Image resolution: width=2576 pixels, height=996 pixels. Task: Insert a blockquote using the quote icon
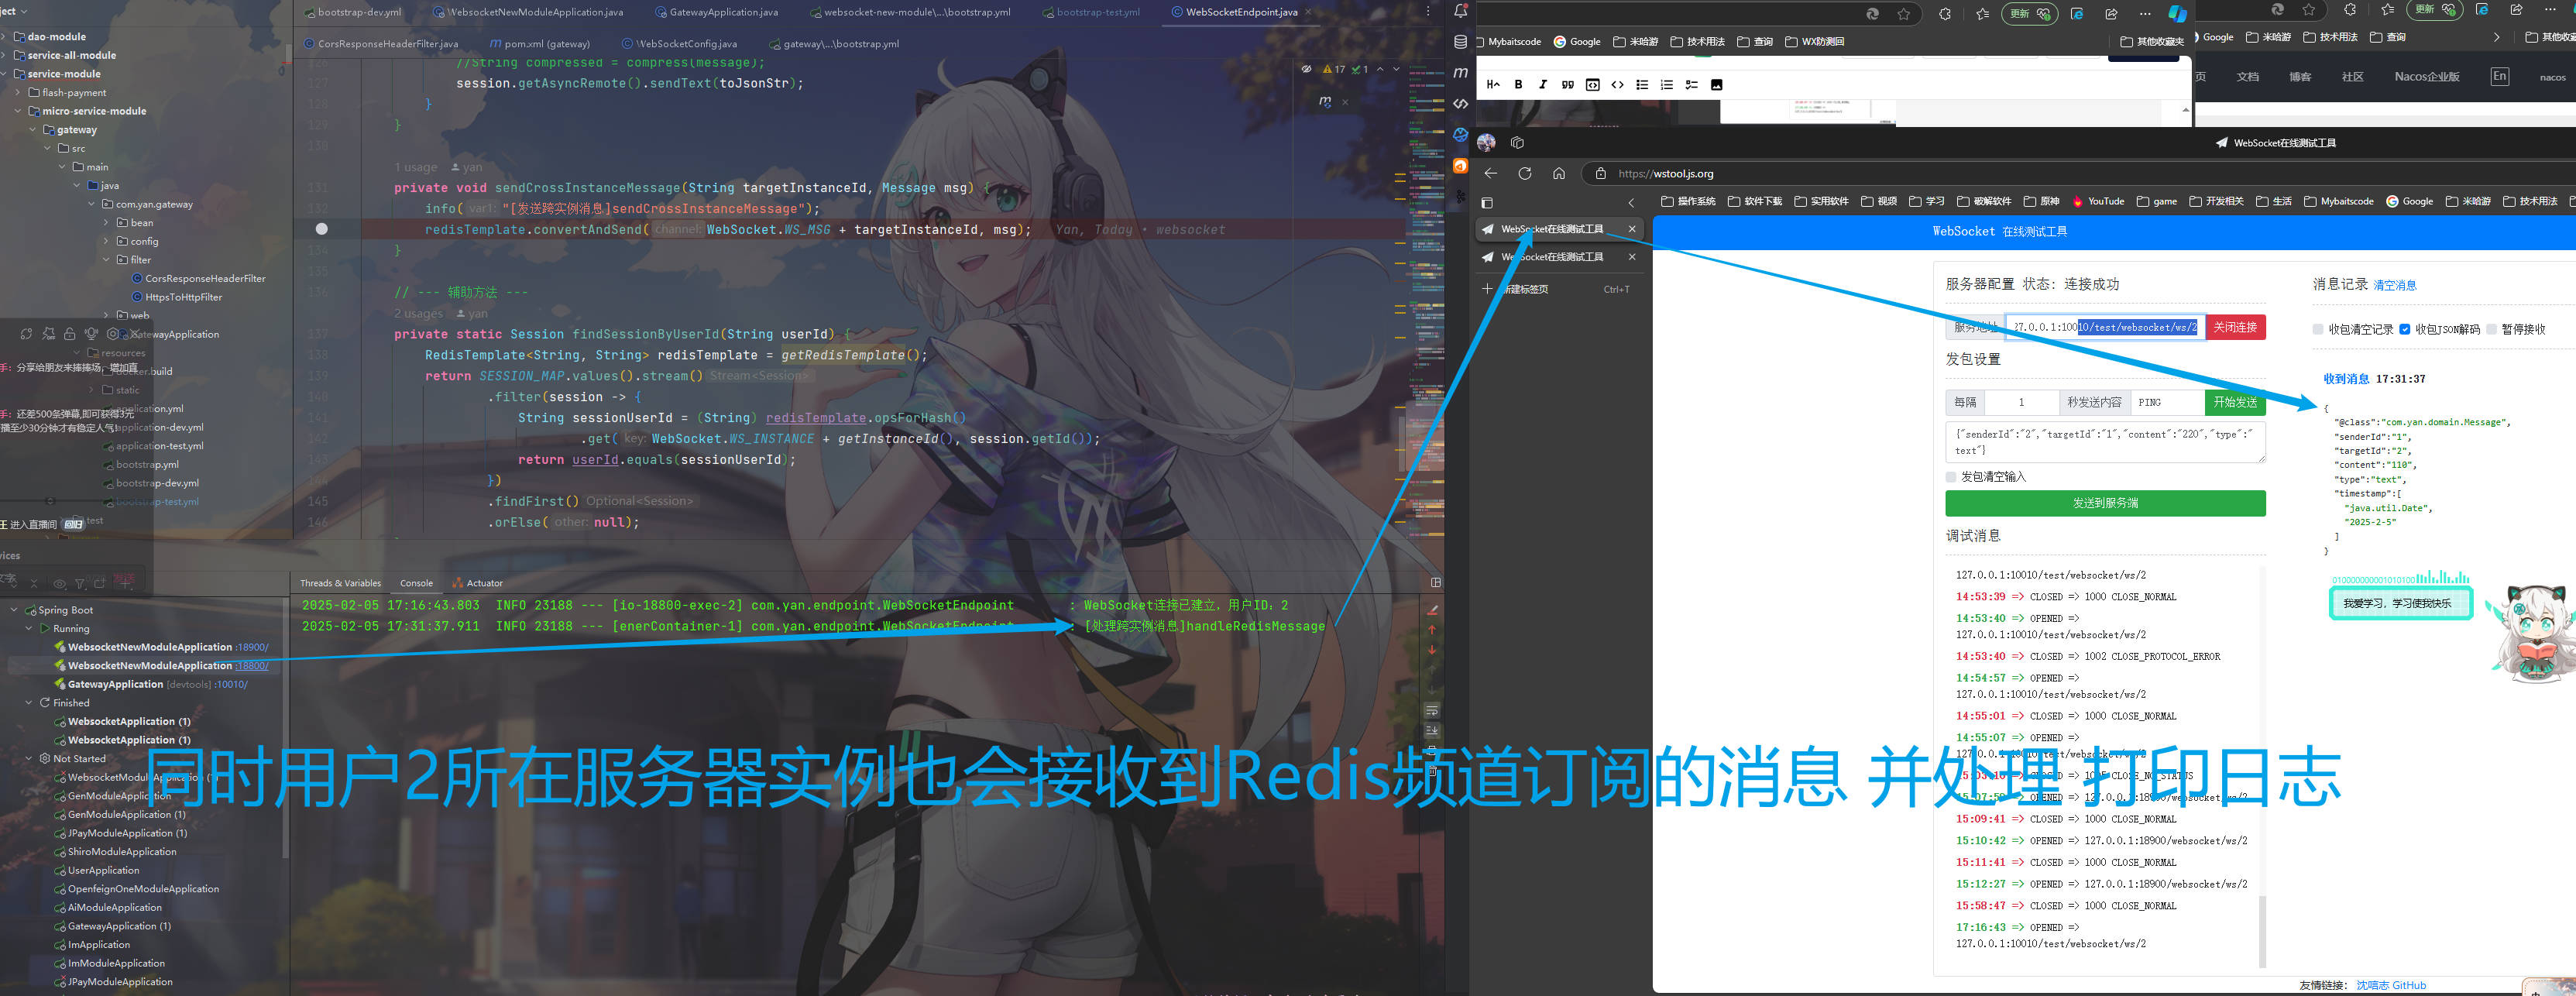pyautogui.click(x=1568, y=84)
